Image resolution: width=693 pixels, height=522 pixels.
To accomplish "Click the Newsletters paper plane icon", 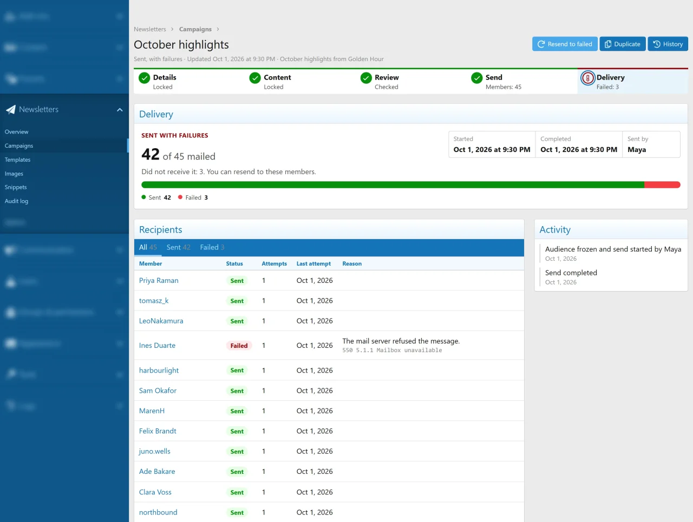I will (x=11, y=110).
